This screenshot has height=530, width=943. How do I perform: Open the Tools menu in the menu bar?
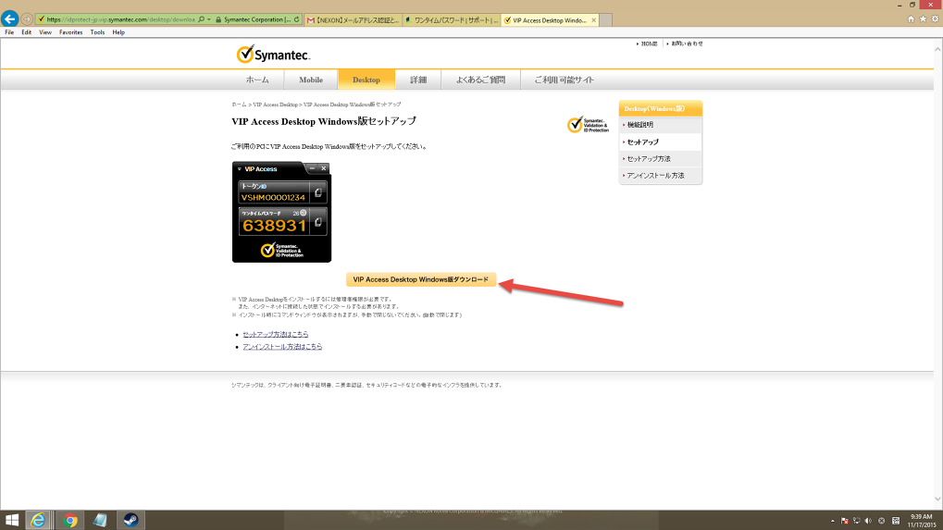tap(97, 32)
